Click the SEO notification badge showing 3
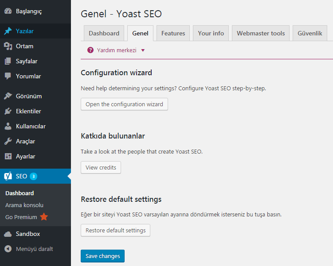This screenshot has width=333, height=266. pos(33,176)
